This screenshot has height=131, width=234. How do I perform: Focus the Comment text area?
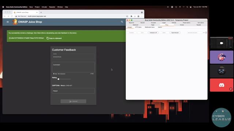[73, 67]
